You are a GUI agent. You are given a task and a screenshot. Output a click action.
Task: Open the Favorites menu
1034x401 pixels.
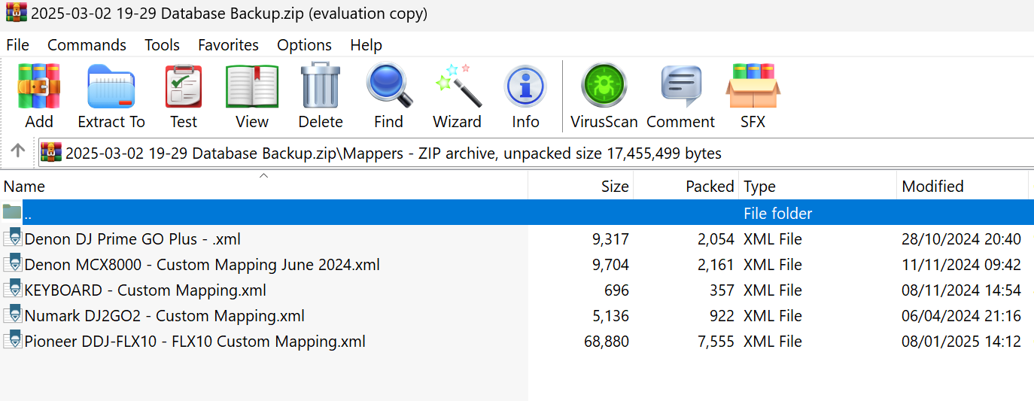click(x=229, y=45)
